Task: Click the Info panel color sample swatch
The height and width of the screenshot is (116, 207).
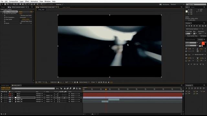Action: pos(187,12)
